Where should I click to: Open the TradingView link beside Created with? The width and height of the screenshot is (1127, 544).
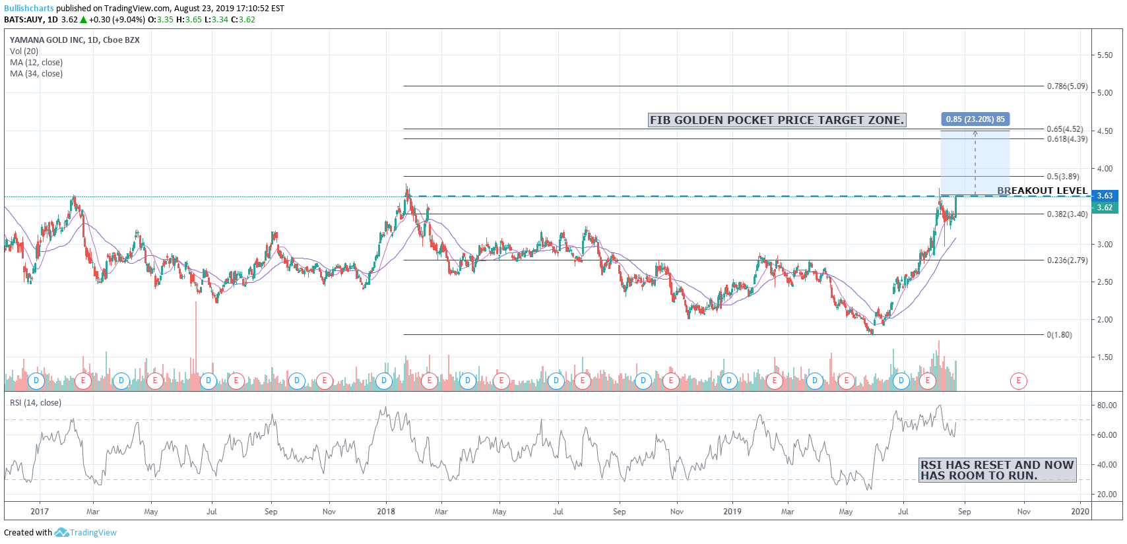tap(93, 533)
